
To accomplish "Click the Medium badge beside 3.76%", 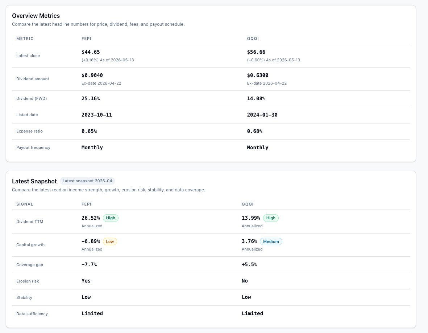I will [271, 241].
